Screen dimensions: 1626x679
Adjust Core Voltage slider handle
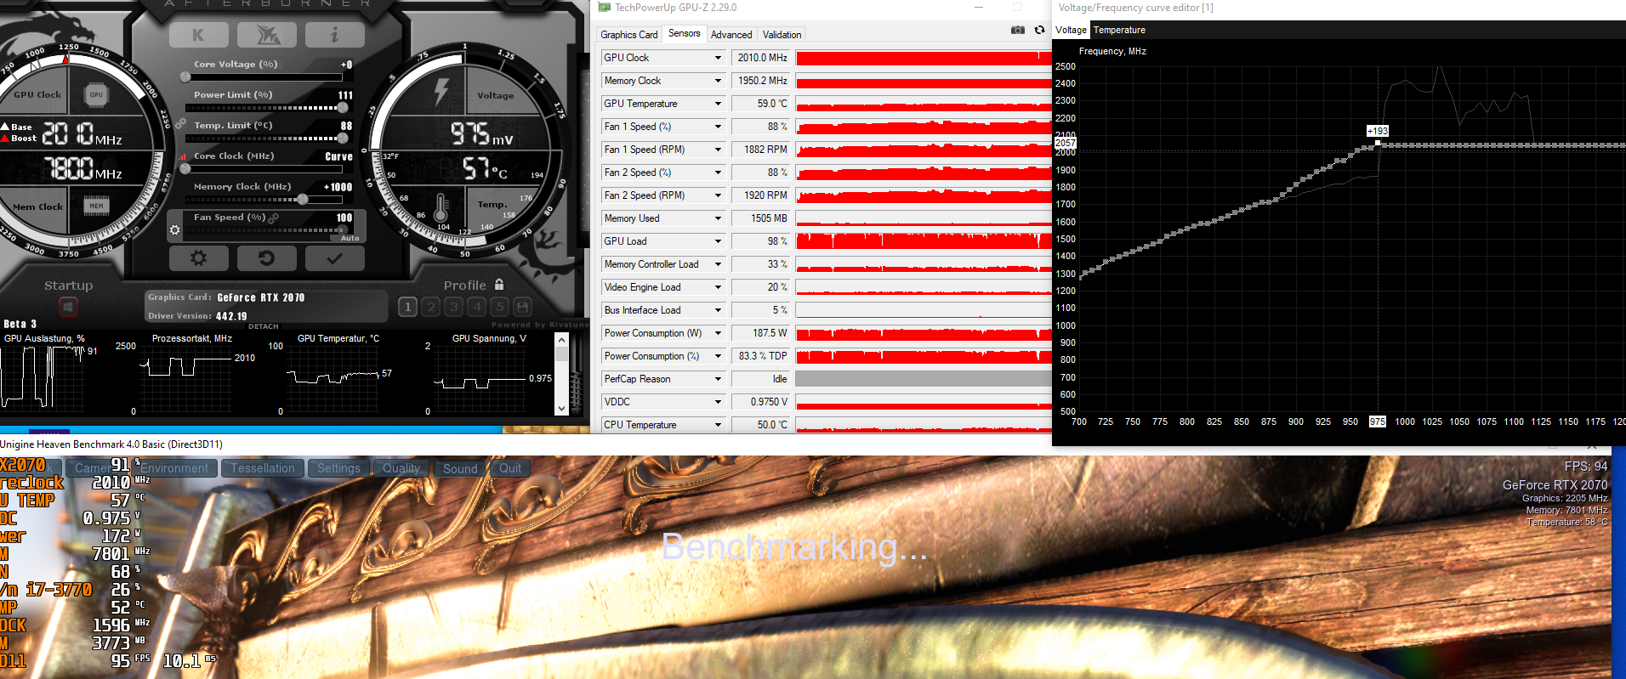click(x=185, y=77)
